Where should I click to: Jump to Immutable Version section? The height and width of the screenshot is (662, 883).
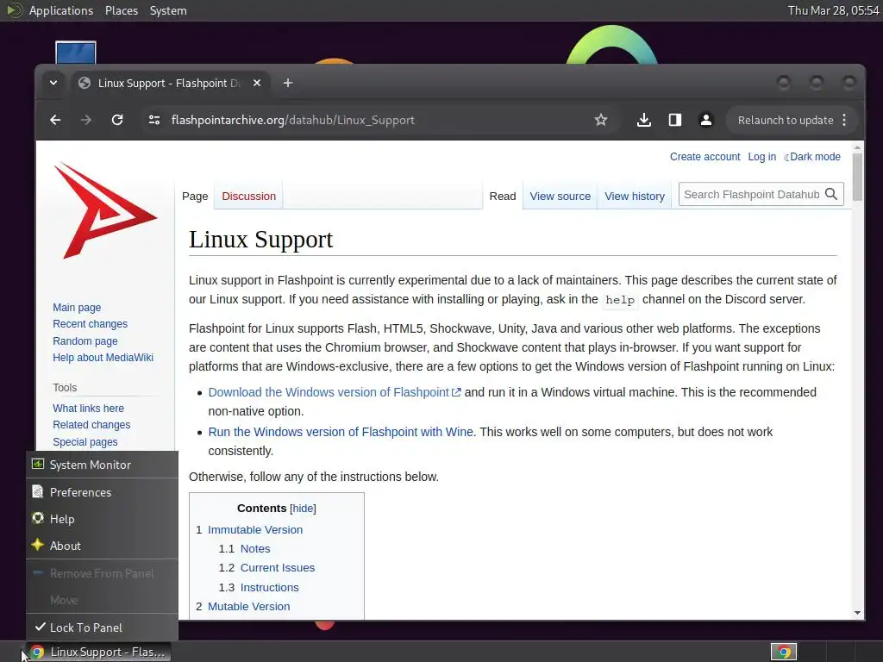point(255,530)
